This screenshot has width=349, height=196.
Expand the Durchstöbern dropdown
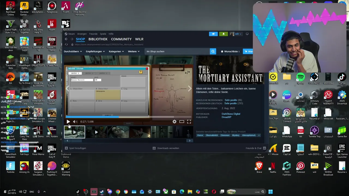click(x=73, y=51)
